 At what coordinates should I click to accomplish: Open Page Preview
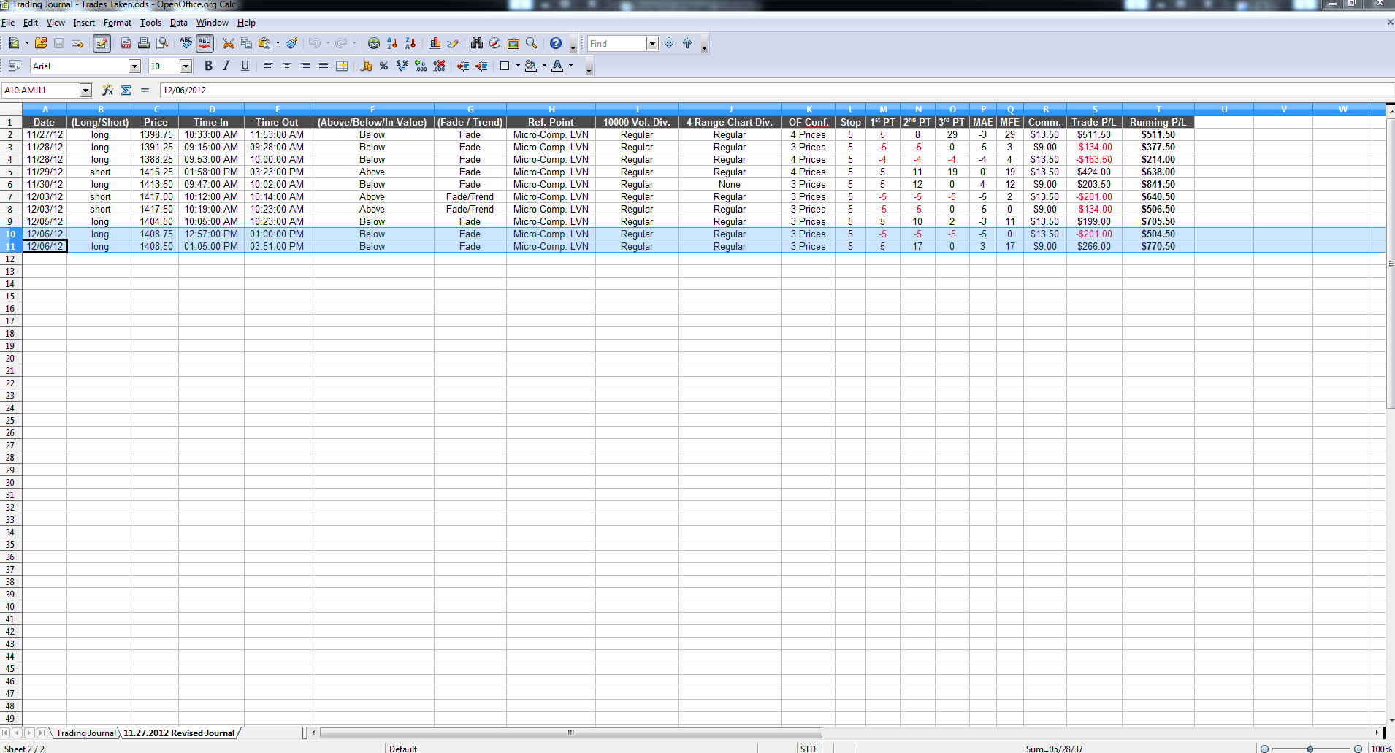162,44
